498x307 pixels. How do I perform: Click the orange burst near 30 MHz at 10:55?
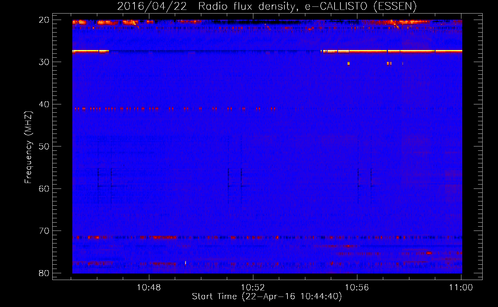[x=348, y=64]
